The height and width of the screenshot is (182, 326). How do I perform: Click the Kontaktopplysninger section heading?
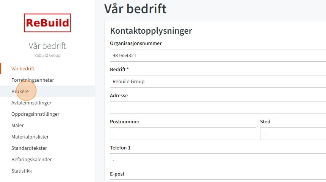[151, 31]
